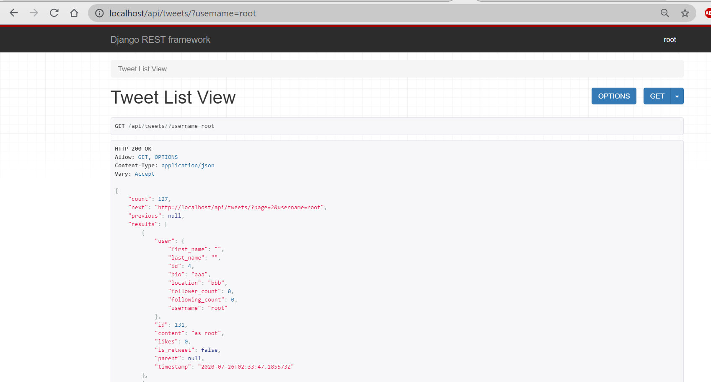Select the bio value "aaa"
Image resolution: width=711 pixels, height=382 pixels.
(x=199, y=275)
